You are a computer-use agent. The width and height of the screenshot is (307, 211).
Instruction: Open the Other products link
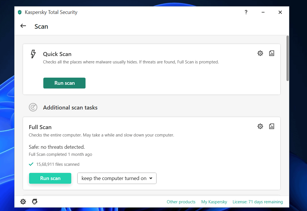181,202
